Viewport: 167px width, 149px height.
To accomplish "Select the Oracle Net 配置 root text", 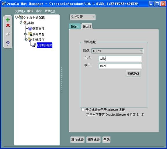I will point(34,17).
